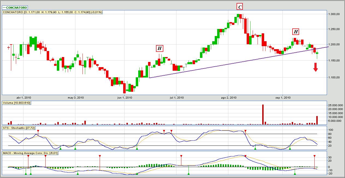Click fifth green buy marker in MACD panel

pyautogui.click(x=188, y=174)
